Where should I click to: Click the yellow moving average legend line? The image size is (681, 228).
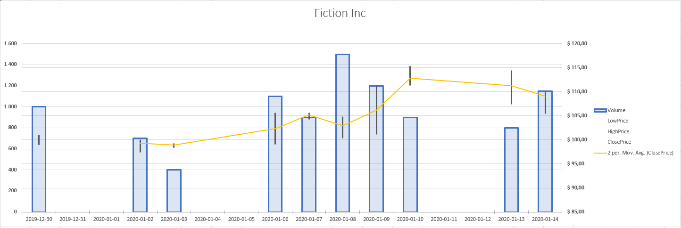tap(600, 153)
